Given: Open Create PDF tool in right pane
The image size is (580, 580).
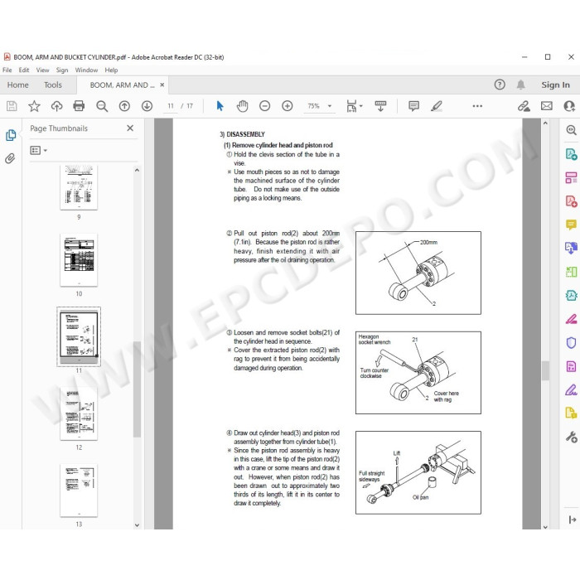Looking at the screenshot, I should pyautogui.click(x=571, y=201).
